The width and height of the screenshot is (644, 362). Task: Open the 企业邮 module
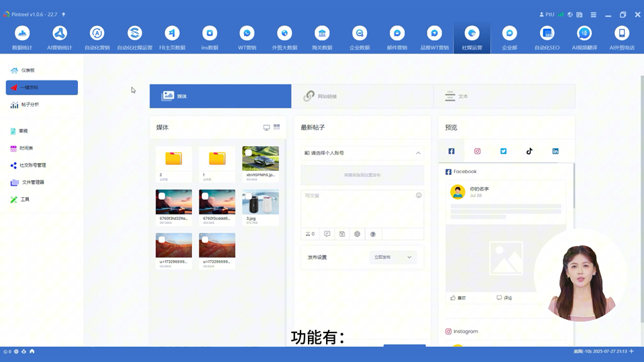(509, 38)
